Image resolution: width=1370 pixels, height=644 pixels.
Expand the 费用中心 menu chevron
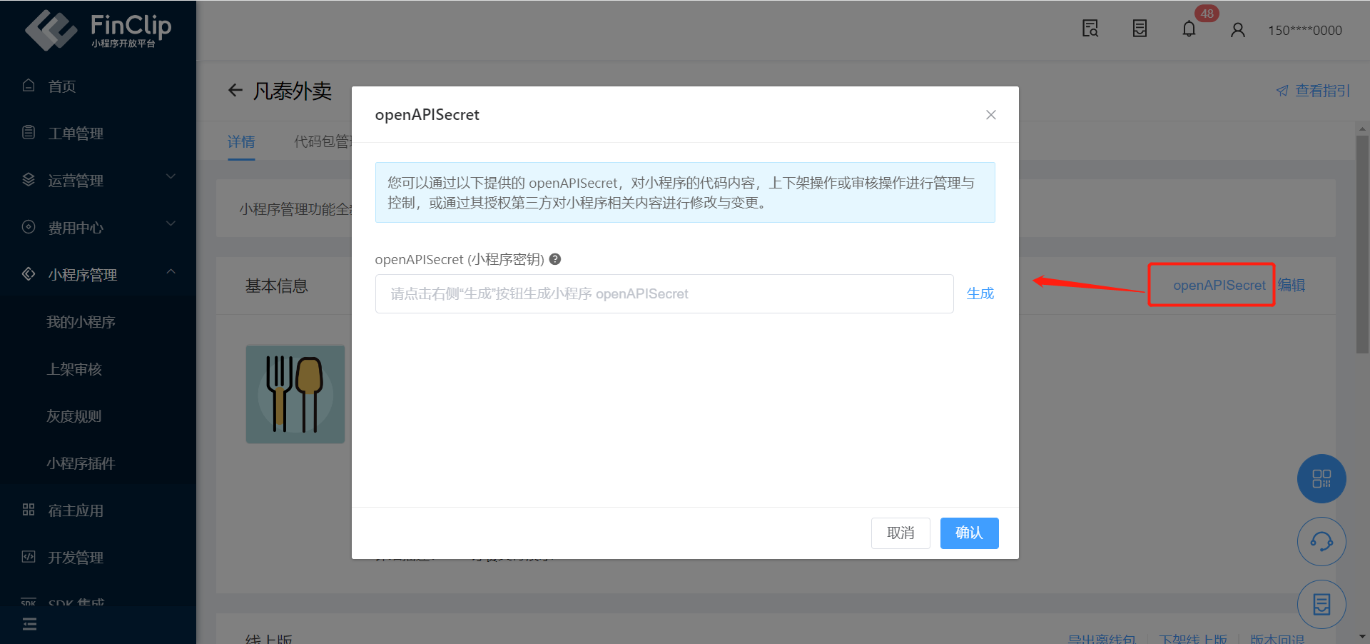point(171,223)
